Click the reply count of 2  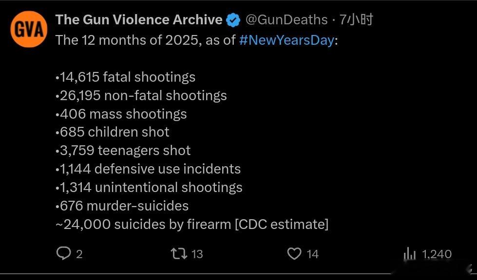[79, 254]
